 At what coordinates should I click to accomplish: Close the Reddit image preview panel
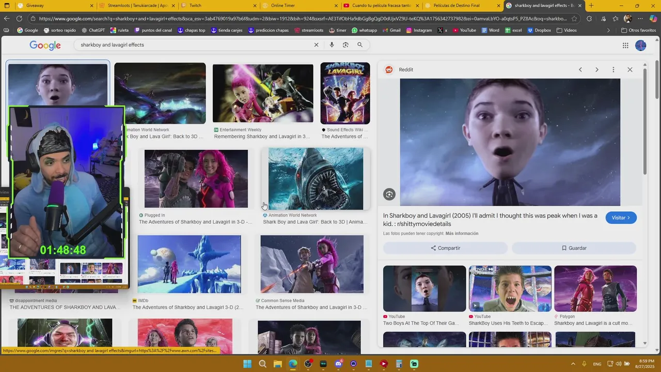click(x=630, y=70)
